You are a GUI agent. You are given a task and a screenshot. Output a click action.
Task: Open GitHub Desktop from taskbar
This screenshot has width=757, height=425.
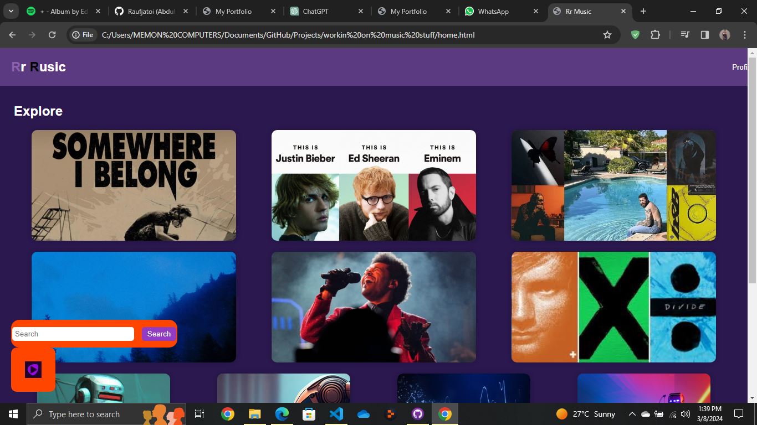[x=418, y=414]
